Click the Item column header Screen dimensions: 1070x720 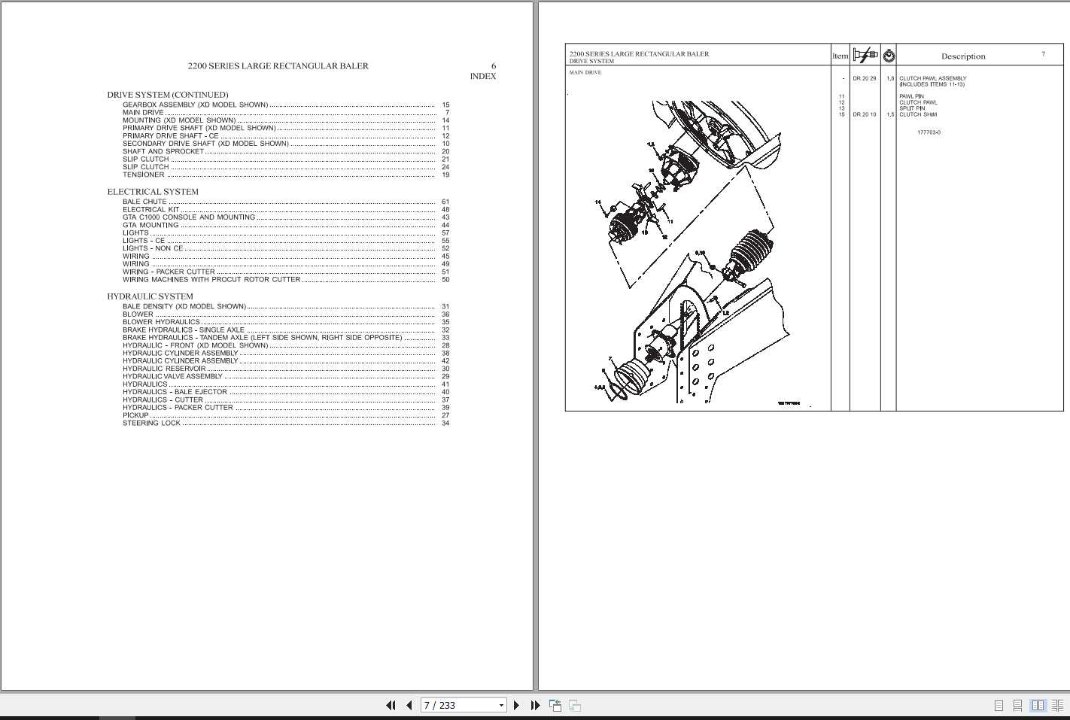coord(840,56)
